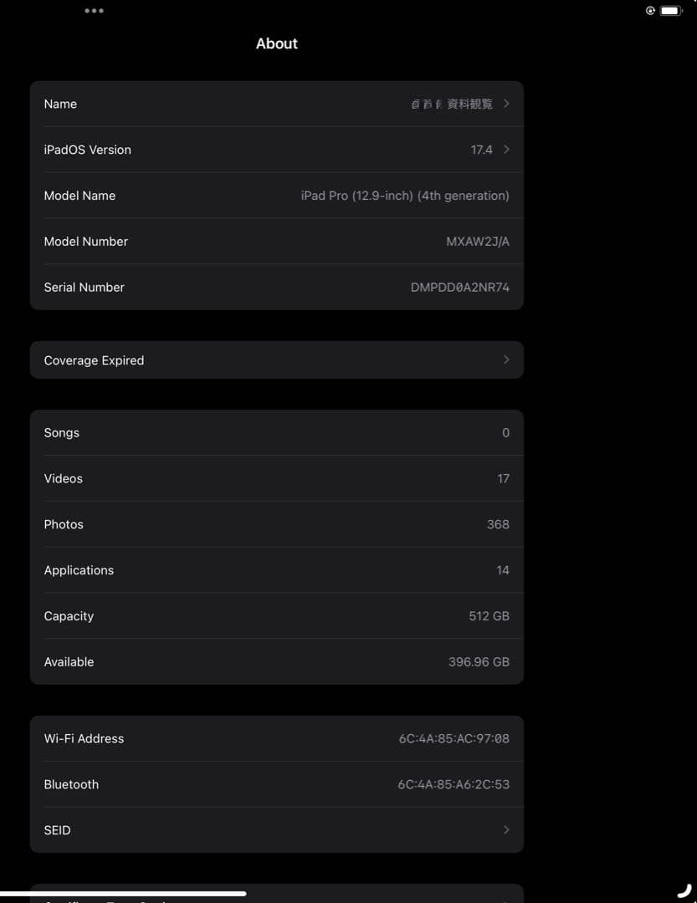Expand the Name row chevron
Screen dimensions: 697x903
[x=505, y=104]
